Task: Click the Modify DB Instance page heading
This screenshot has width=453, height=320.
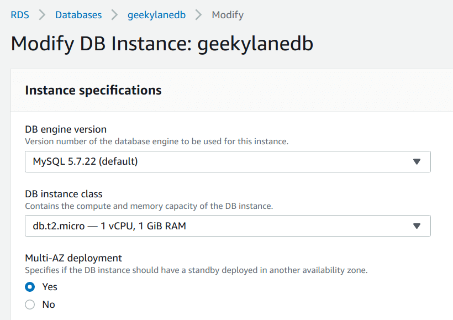Action: 162,44
